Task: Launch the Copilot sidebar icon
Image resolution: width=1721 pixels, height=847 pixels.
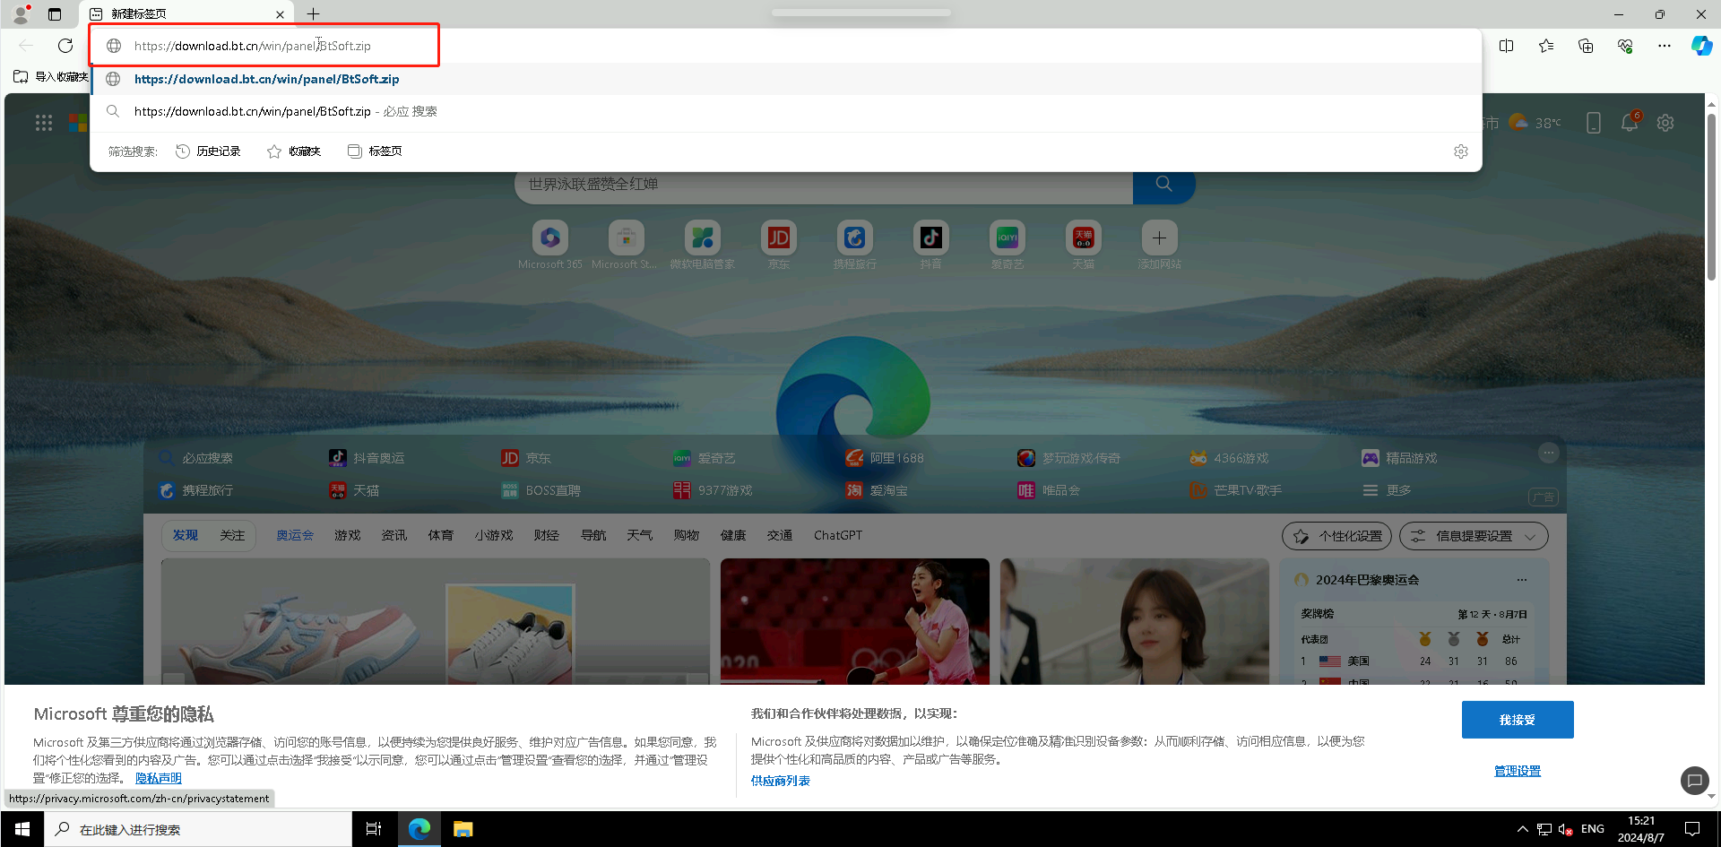Action: pos(1702,46)
